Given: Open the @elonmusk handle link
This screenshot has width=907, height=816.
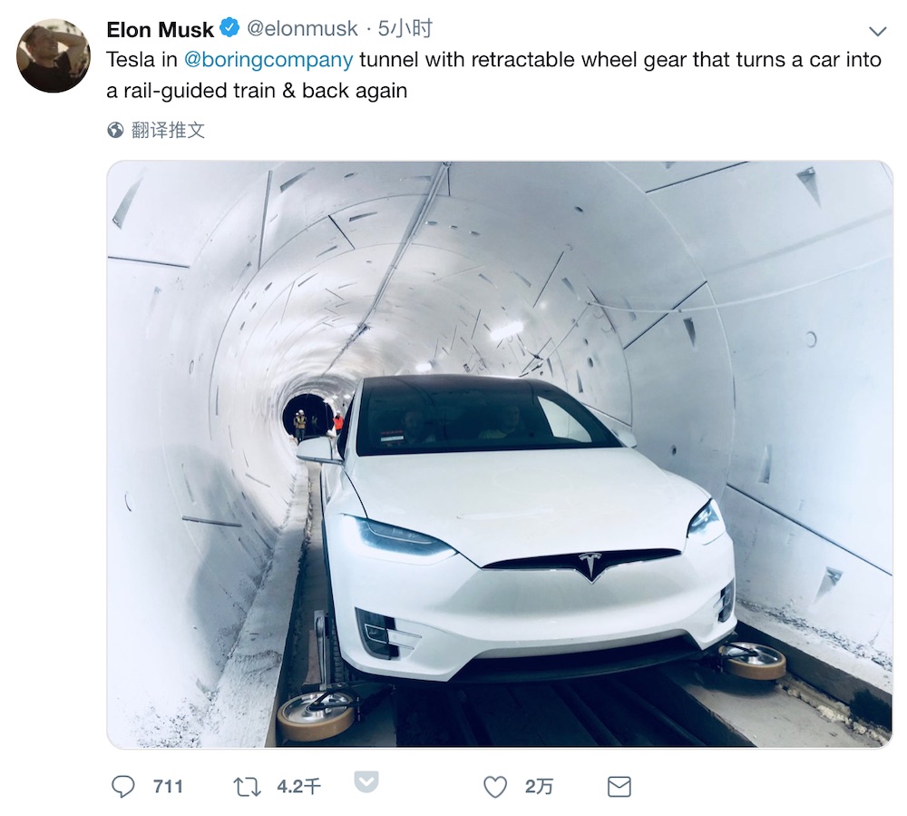Looking at the screenshot, I should pos(302,28).
